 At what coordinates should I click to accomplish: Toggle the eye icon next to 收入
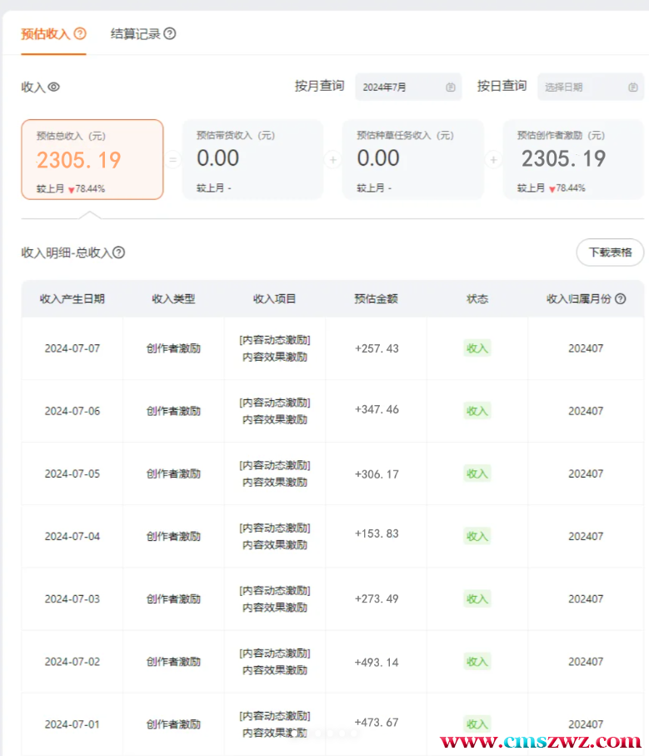click(x=54, y=87)
